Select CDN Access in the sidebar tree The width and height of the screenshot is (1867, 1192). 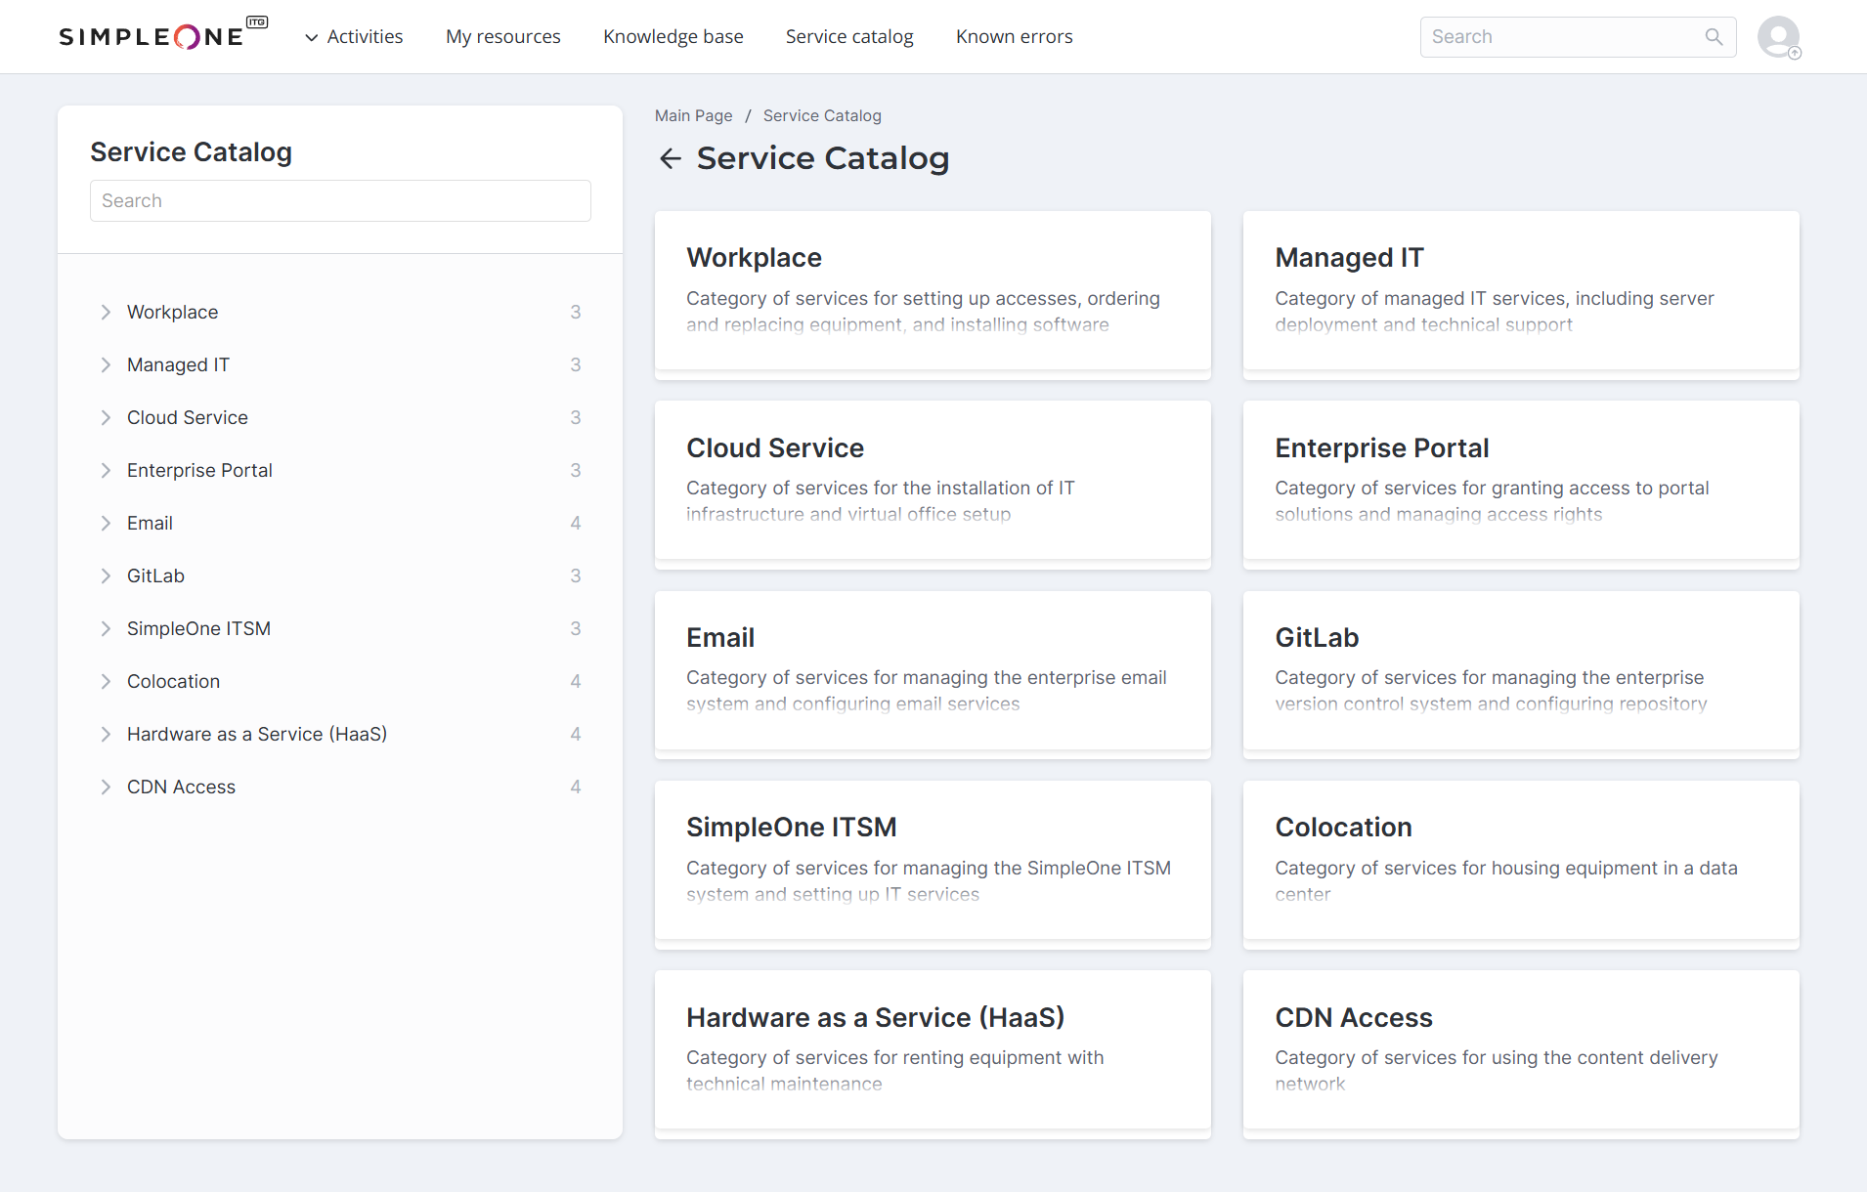pos(181,787)
